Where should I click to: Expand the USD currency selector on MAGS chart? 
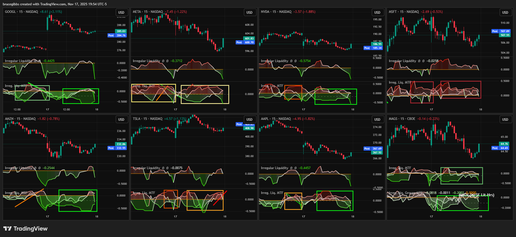505,120
